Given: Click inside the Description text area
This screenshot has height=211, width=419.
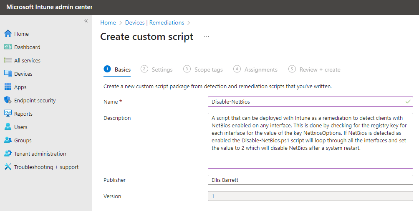Looking at the screenshot, I should [310, 141].
